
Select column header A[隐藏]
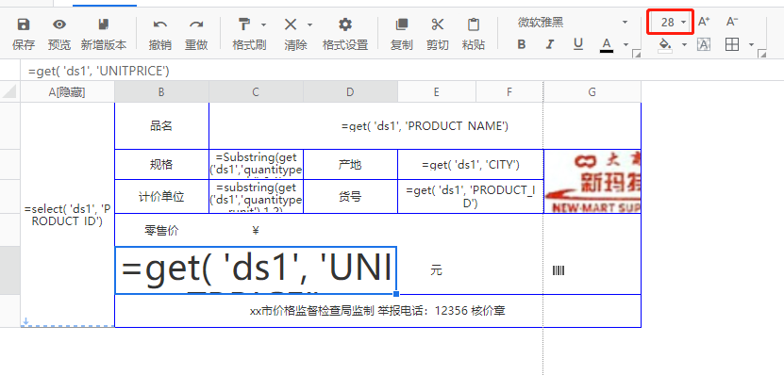tap(68, 92)
